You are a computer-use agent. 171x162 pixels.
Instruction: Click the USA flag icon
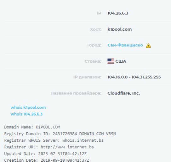click(111, 61)
